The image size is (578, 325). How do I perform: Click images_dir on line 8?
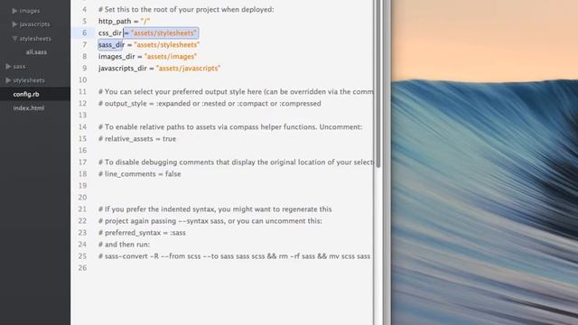(x=117, y=57)
